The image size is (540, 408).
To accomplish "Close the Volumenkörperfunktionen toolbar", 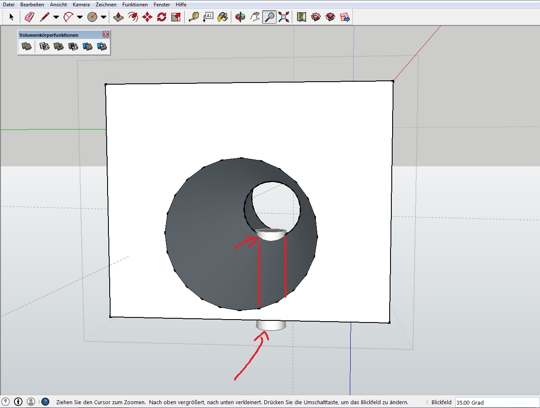I will click(x=106, y=34).
